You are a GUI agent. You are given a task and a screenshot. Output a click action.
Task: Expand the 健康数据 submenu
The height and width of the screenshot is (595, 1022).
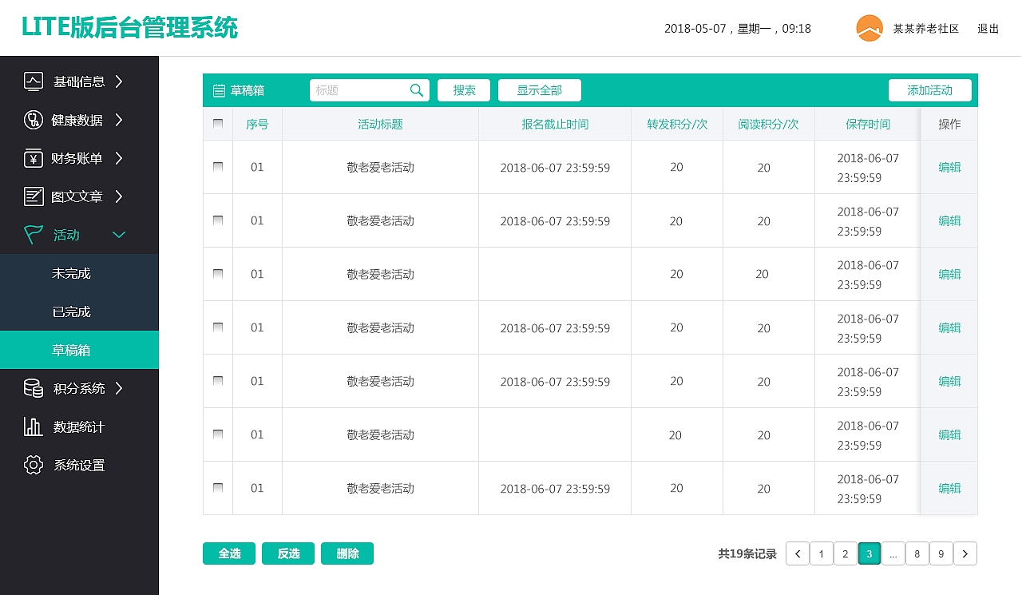[117, 119]
